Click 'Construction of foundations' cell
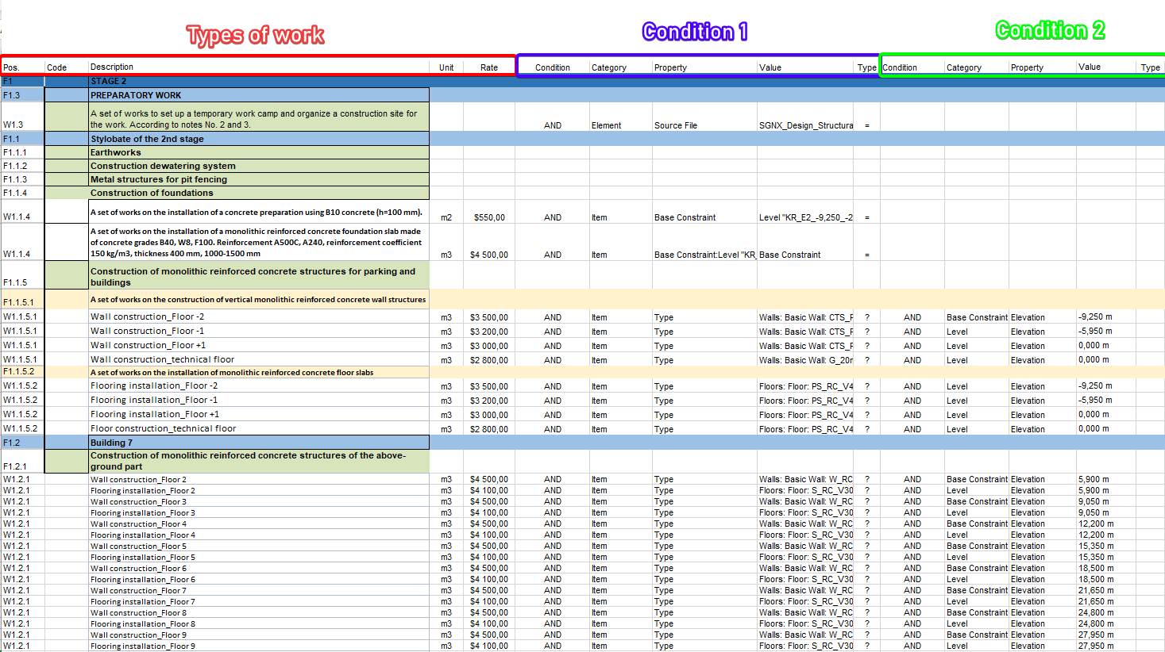 tap(258, 193)
